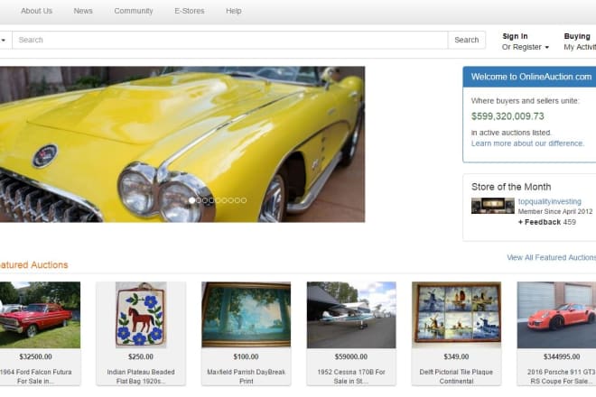The image size is (596, 397).
Task: Open the 2016 Porsche 911 GT3 photo
Action: [556, 315]
